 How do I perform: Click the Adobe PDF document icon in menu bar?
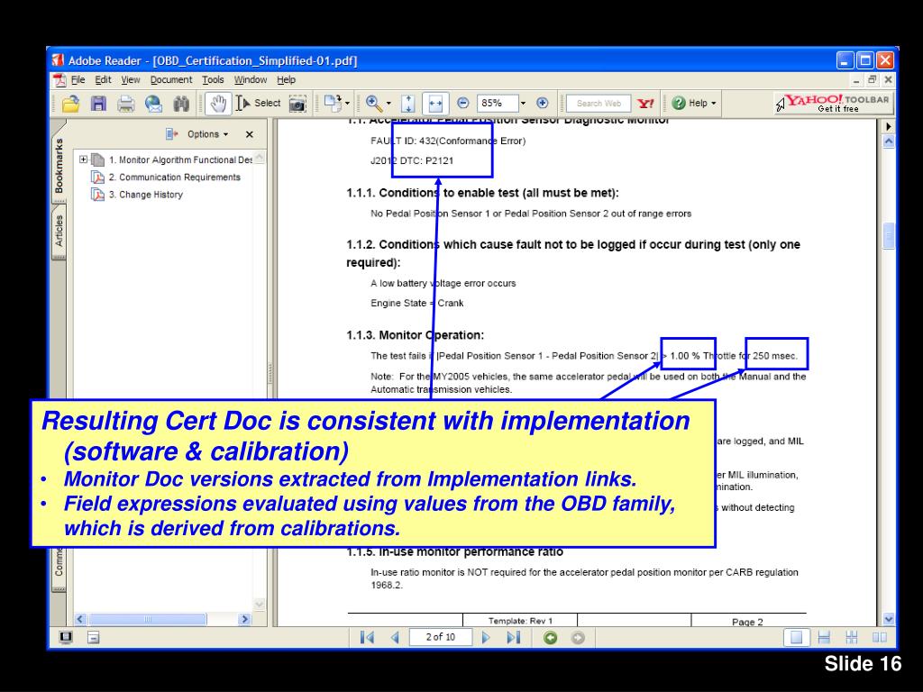pos(59,80)
